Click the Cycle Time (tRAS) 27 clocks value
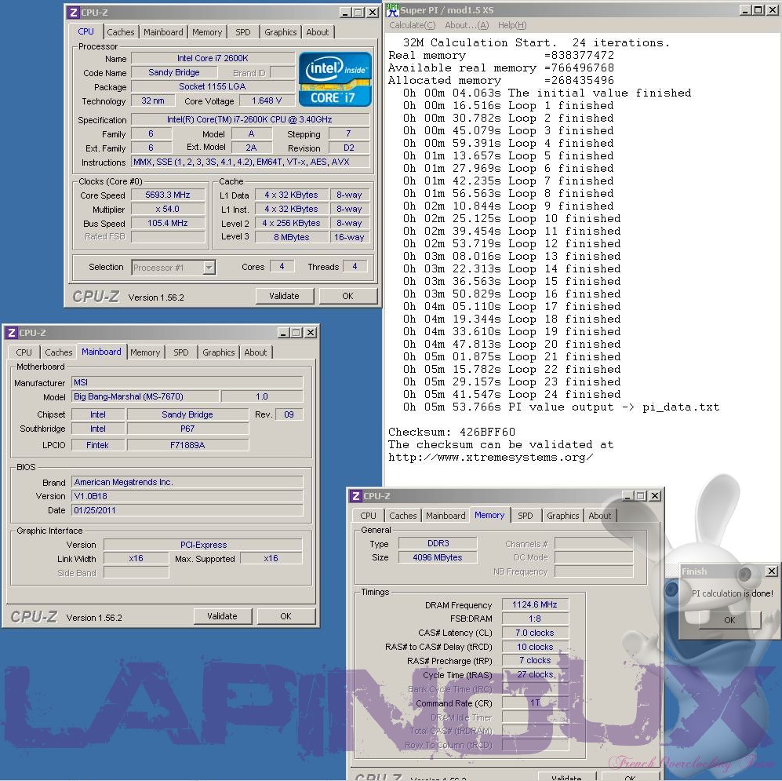Viewport: 782px width, 781px height. tap(535, 675)
